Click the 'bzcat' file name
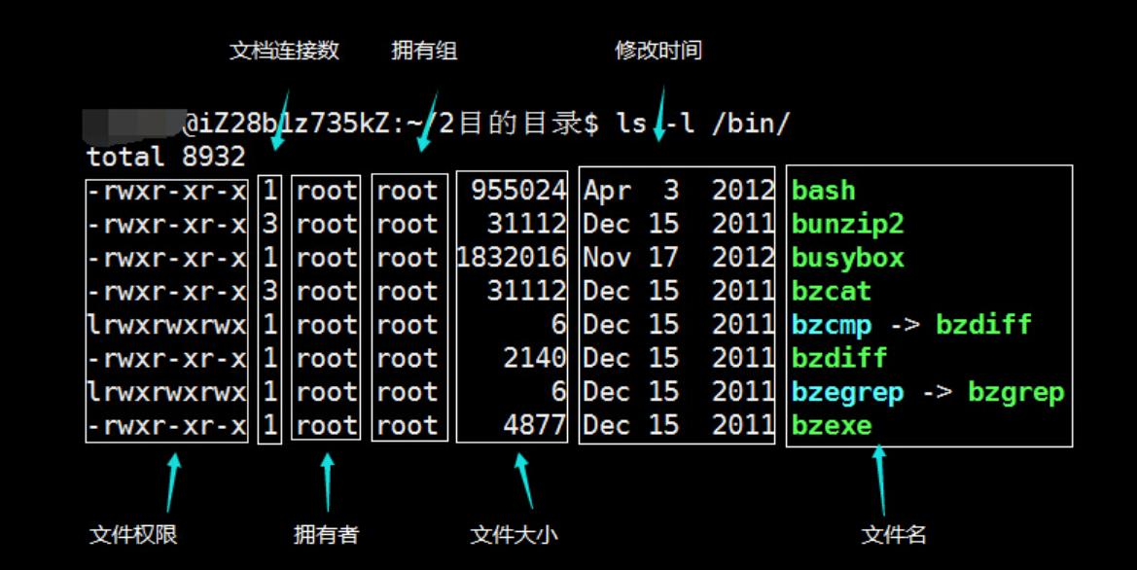This screenshot has height=570, width=1137. pyautogui.click(x=831, y=291)
